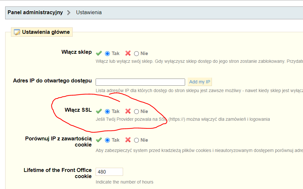Click the Lifetime of the Front Office cookie label
Image resolution: width=303 pixels, height=189 pixels.
[57, 173]
